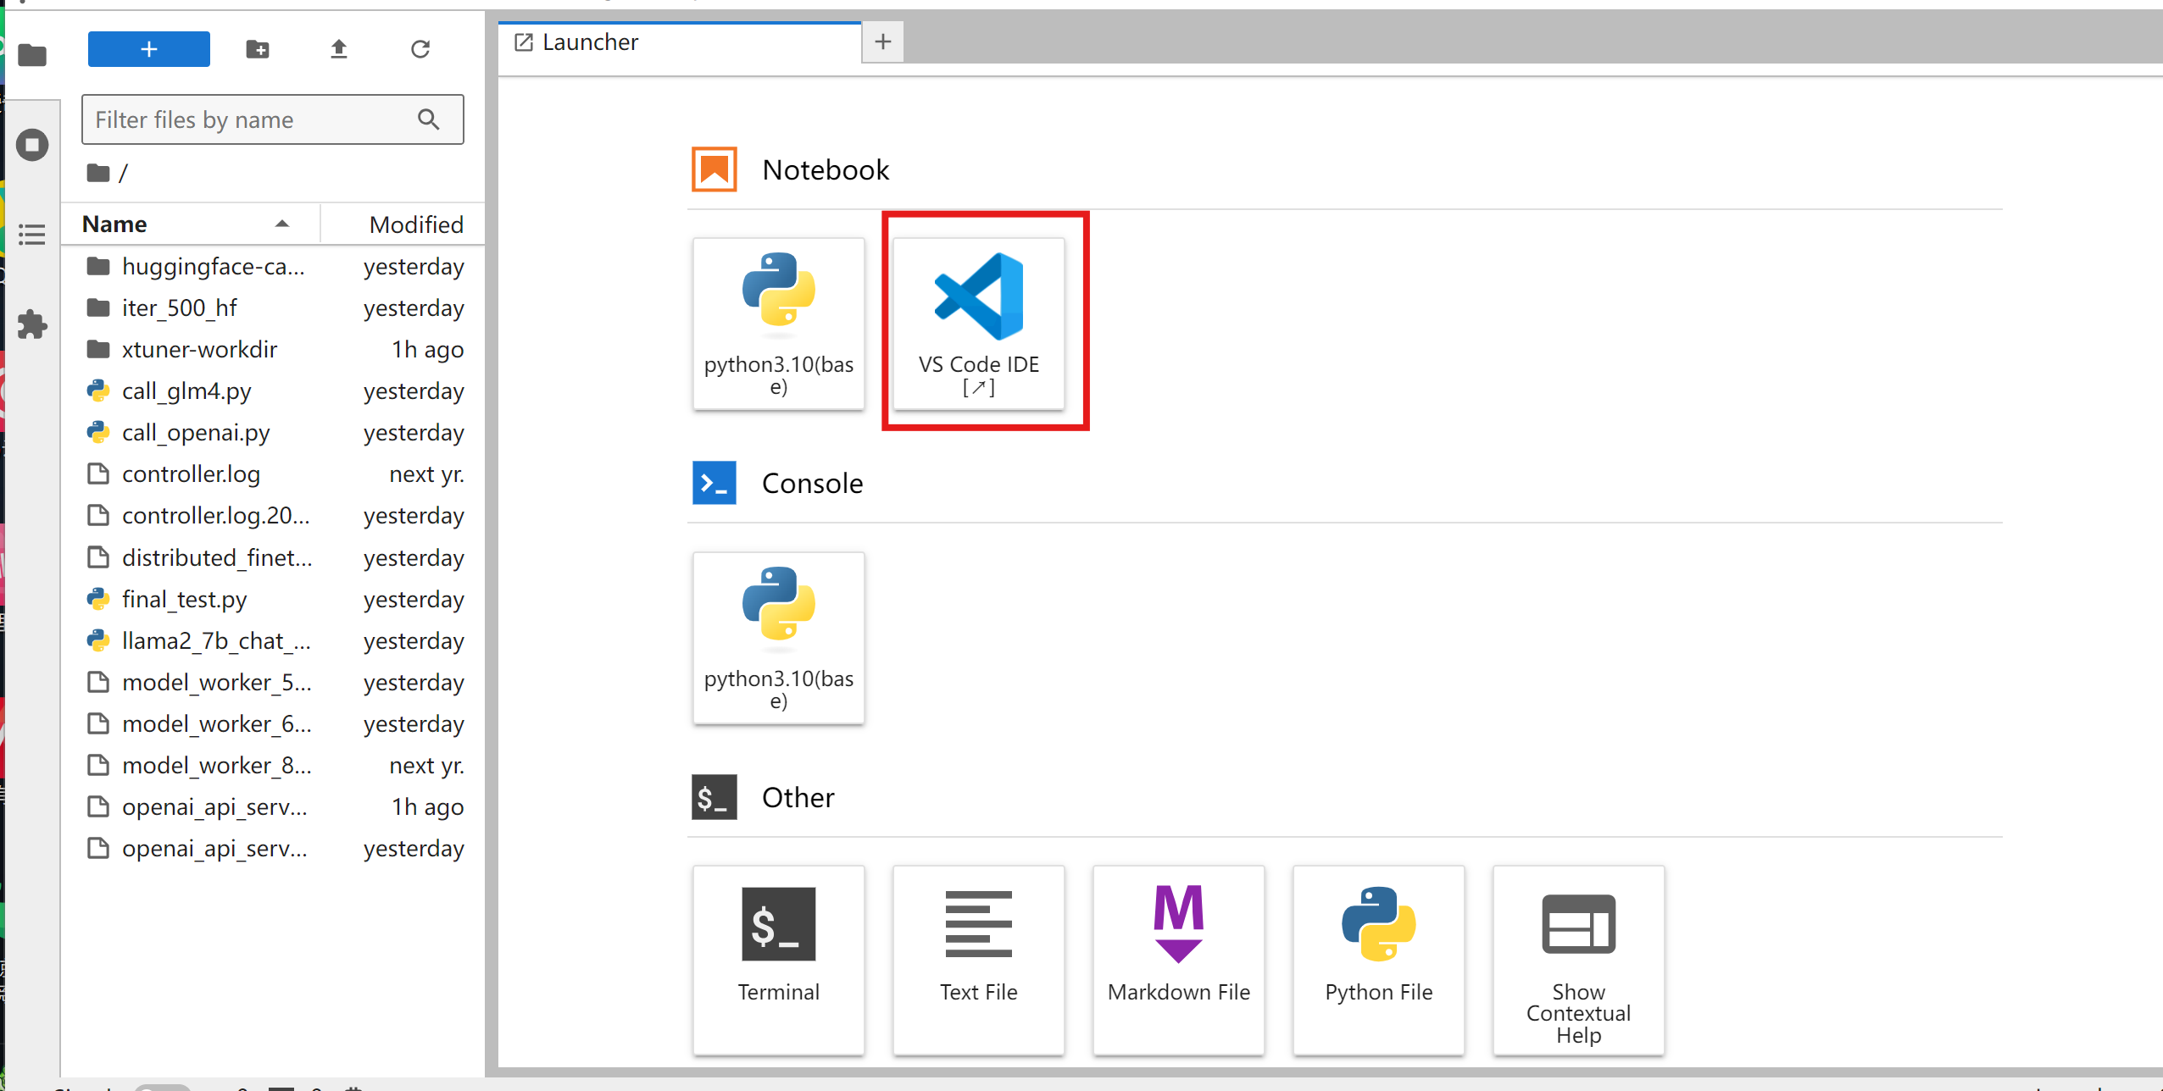This screenshot has height=1091, width=2163.
Task: Select the model_worker_8... file
Action: click(x=275, y=766)
